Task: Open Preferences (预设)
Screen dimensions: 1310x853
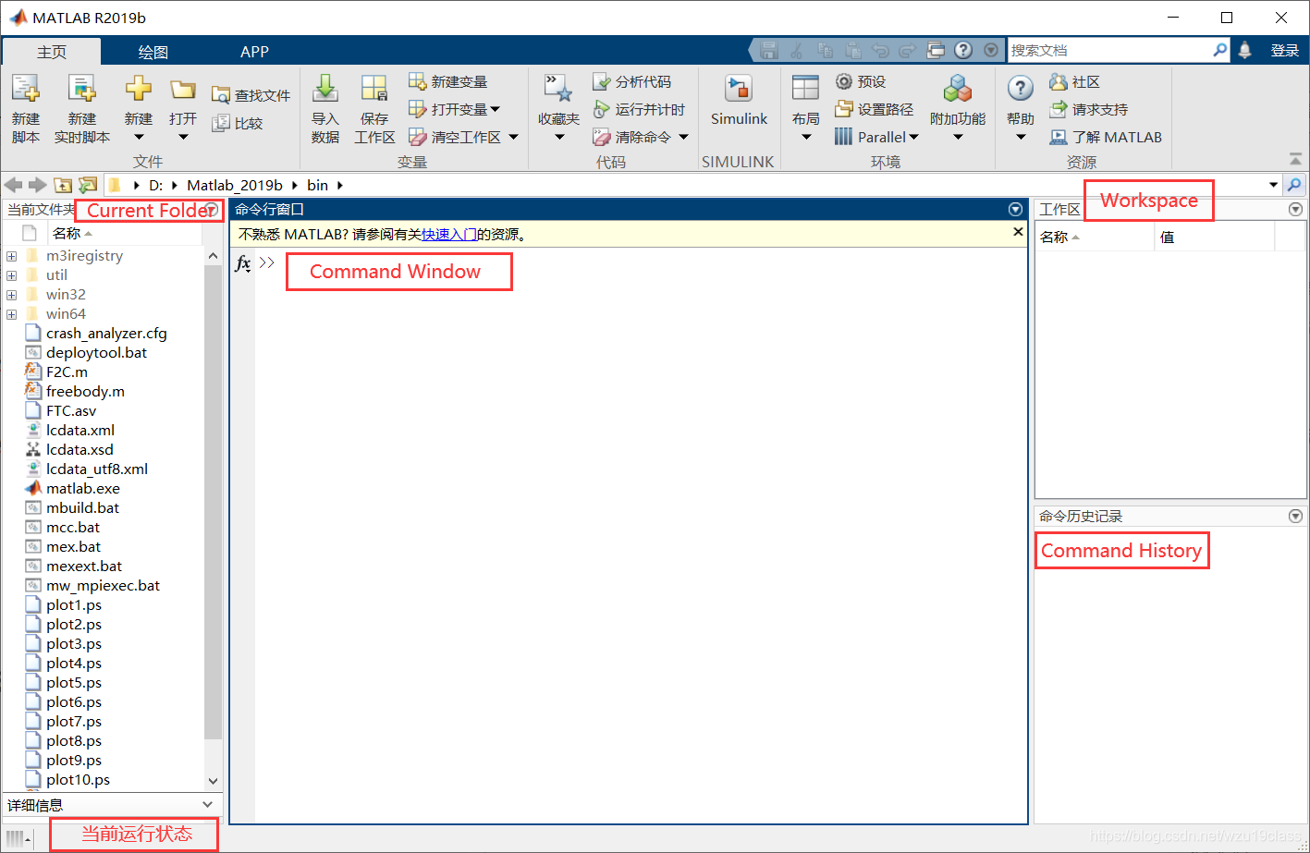Action: [860, 81]
